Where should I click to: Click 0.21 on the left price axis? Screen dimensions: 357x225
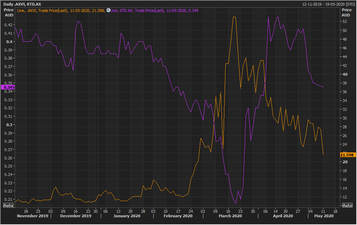[8, 199]
